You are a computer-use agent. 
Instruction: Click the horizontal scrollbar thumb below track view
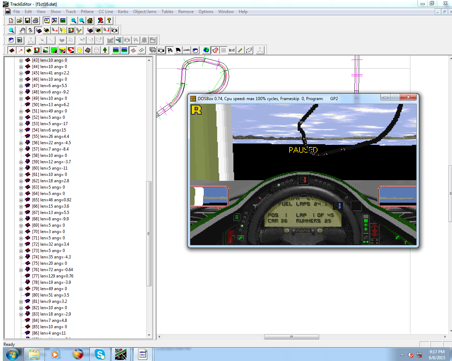pos(292,337)
